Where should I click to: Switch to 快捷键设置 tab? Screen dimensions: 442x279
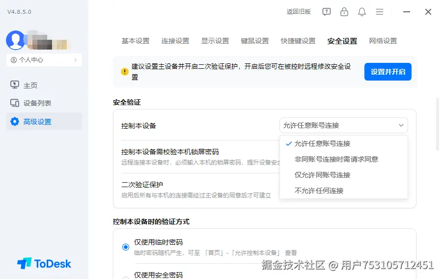298,41
